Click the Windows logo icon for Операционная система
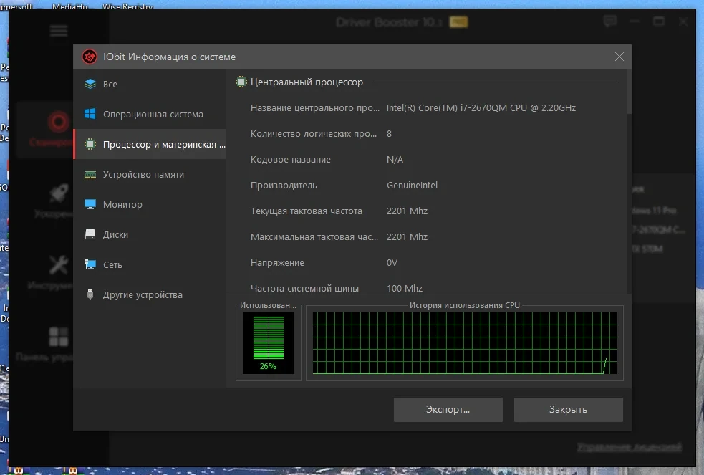Screen dimensions: 704x475 90,114
